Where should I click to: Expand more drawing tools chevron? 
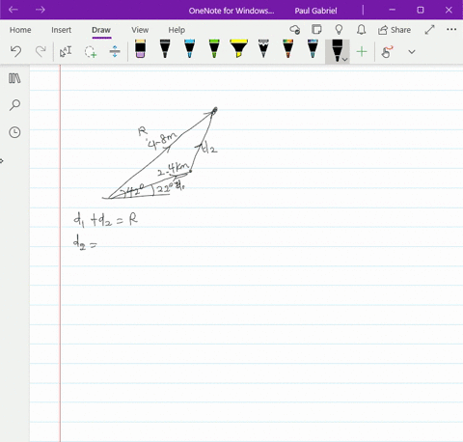(x=412, y=52)
